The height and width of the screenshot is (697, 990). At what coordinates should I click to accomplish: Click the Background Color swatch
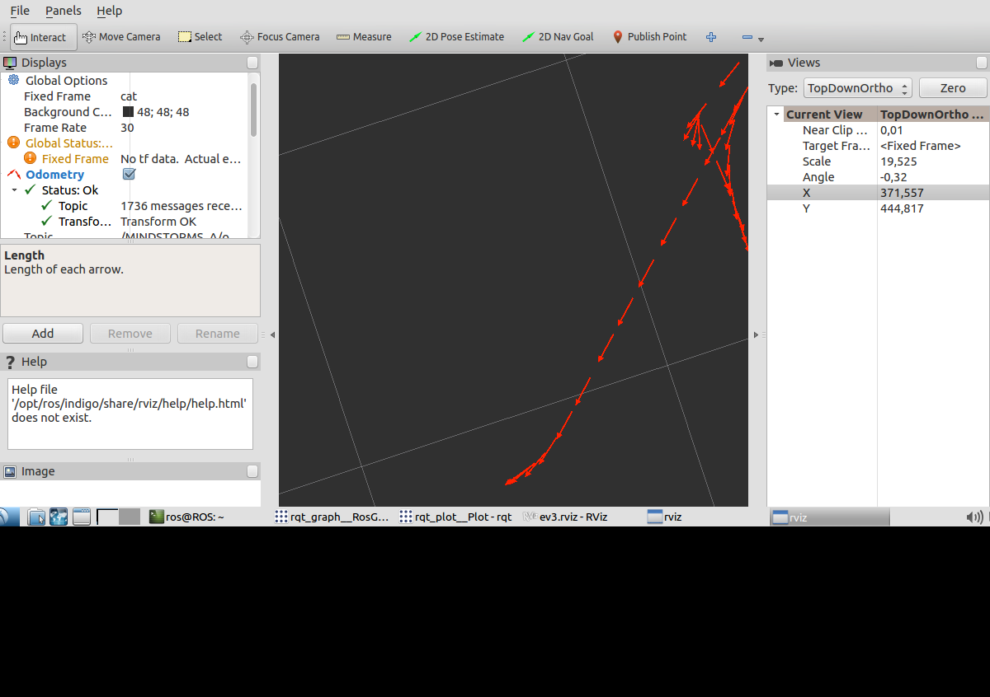(129, 112)
